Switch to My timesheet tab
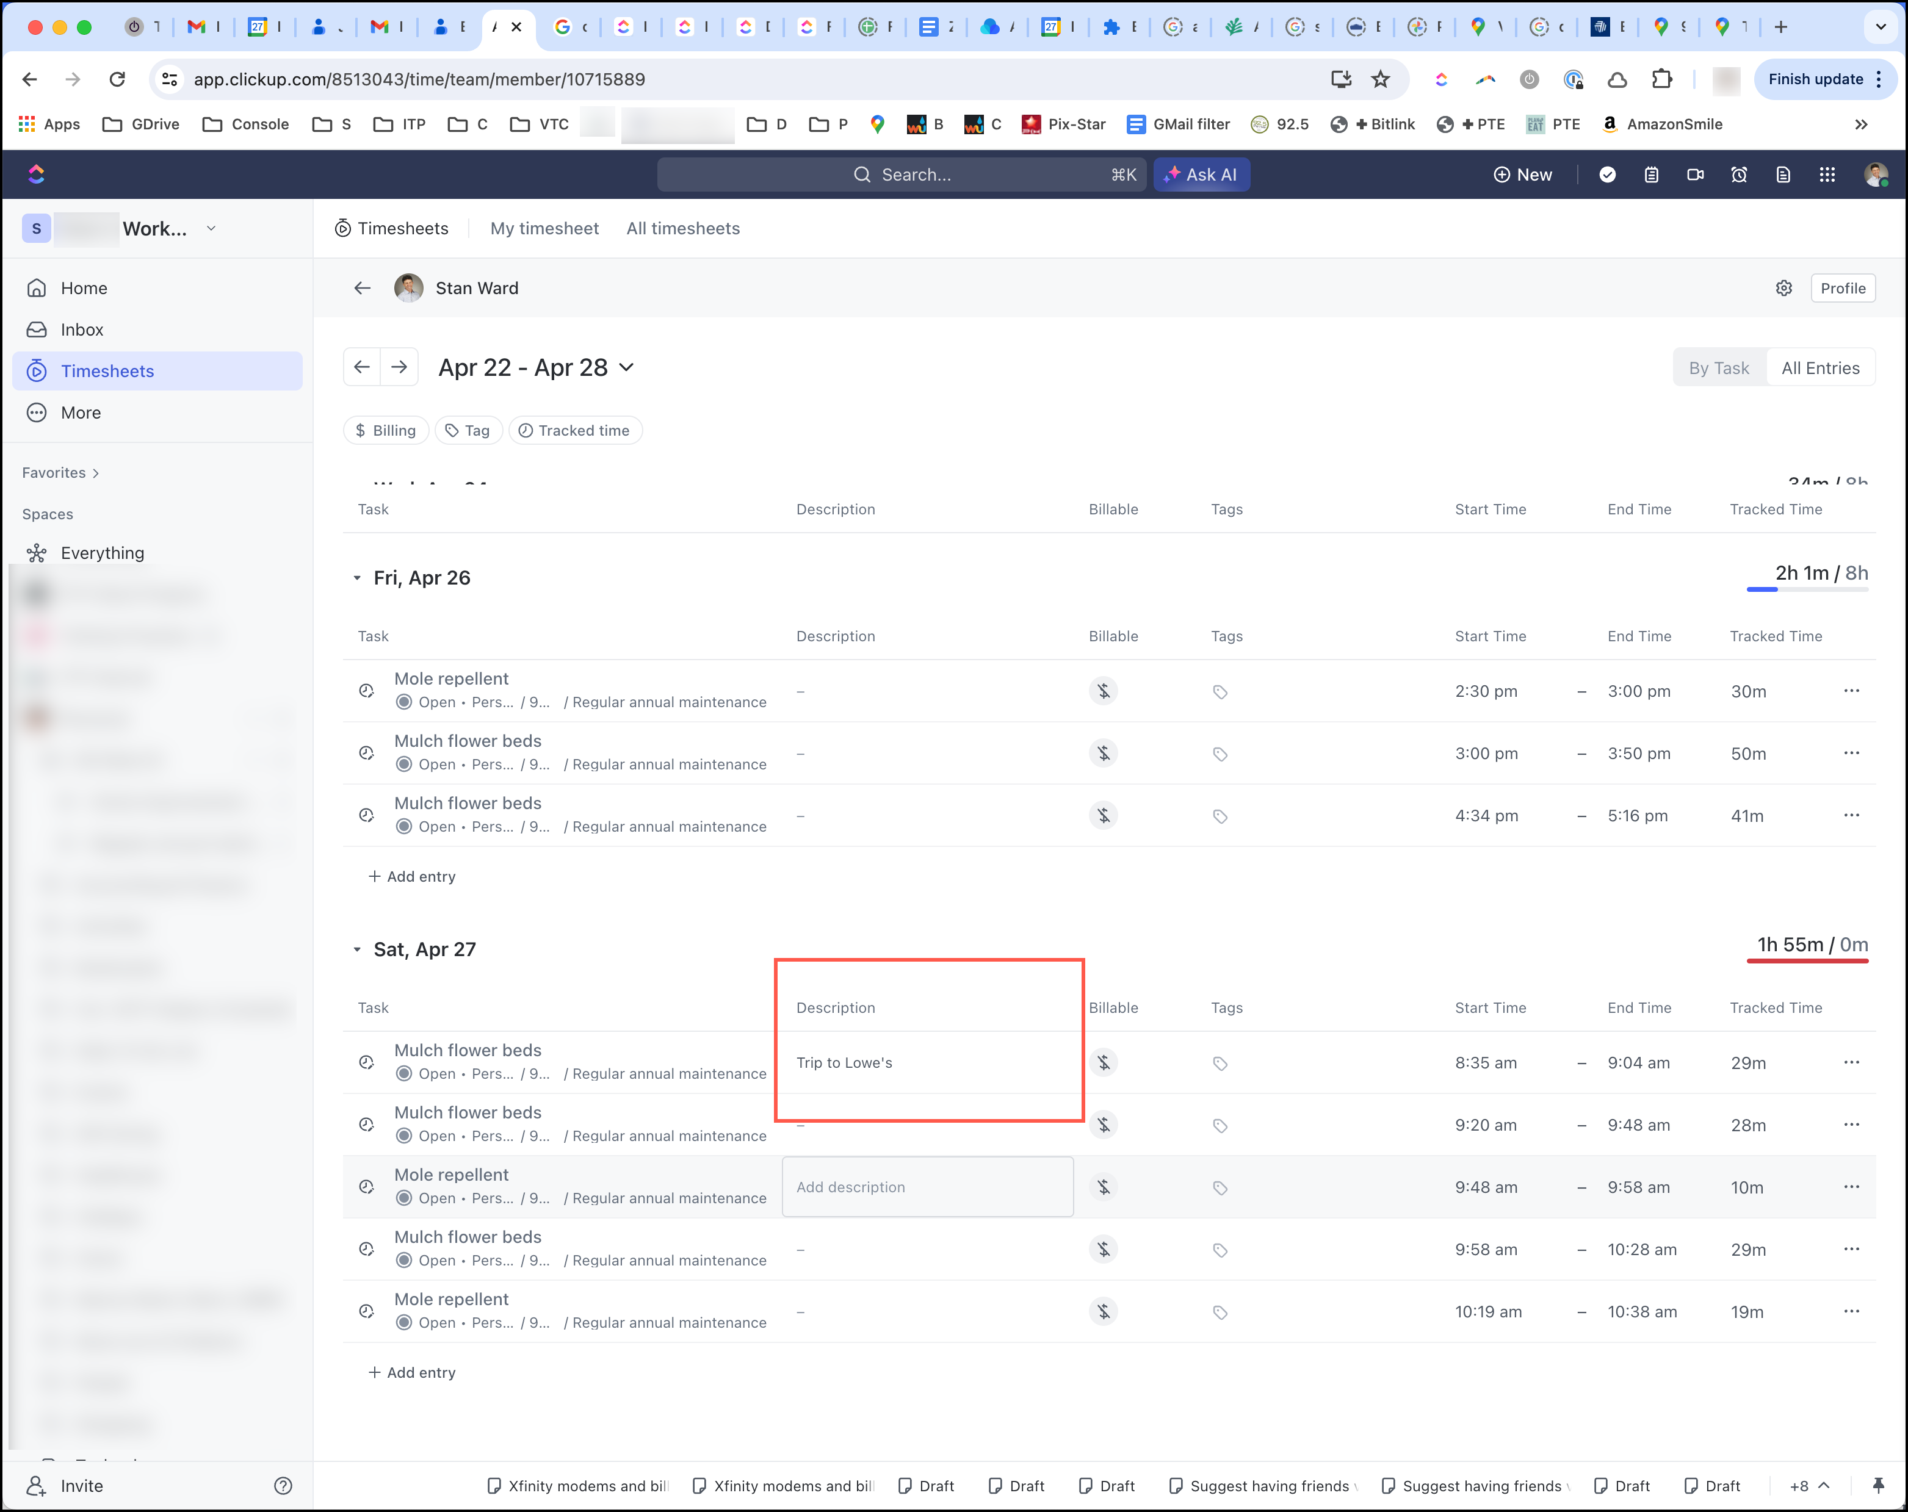This screenshot has height=1512, width=1908. [x=544, y=228]
